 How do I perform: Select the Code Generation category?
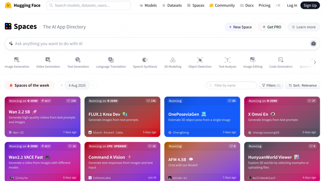tap(281, 63)
